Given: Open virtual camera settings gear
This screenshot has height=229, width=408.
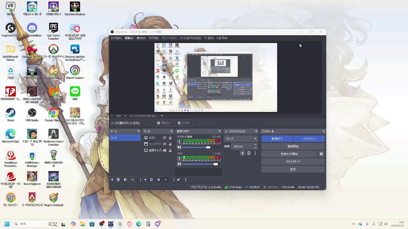Looking at the screenshot, I should tap(321, 154).
